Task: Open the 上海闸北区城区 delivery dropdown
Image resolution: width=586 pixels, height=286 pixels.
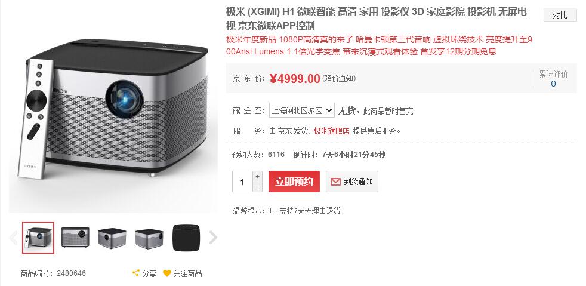Action: (301, 110)
